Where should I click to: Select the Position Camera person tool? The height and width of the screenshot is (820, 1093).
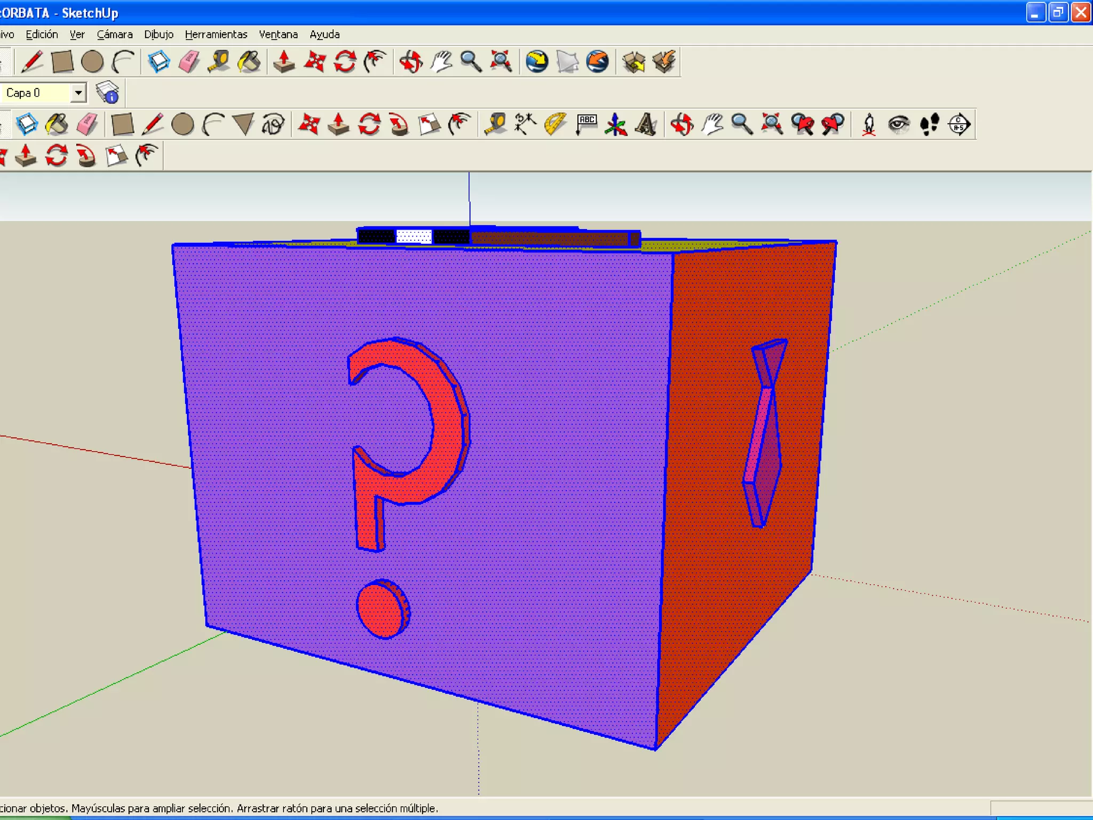tap(869, 124)
